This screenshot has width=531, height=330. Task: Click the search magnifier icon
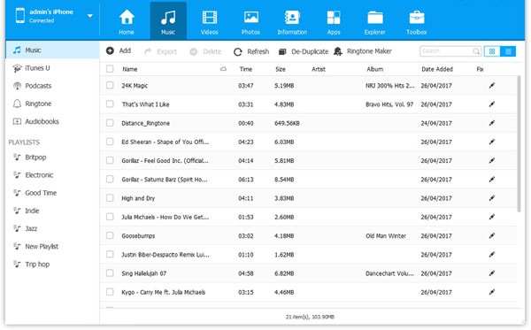(x=476, y=51)
